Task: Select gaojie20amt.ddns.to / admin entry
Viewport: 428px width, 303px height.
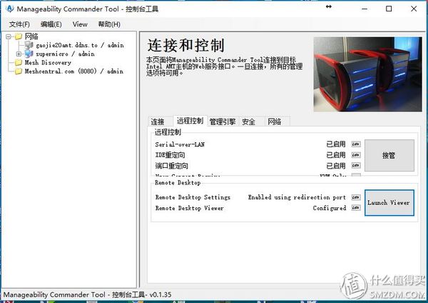Action: click(x=80, y=45)
